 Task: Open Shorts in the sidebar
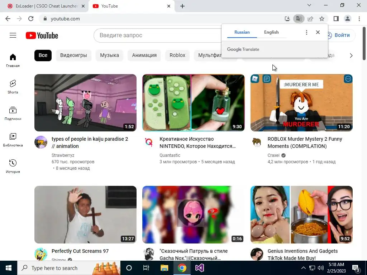pyautogui.click(x=13, y=87)
